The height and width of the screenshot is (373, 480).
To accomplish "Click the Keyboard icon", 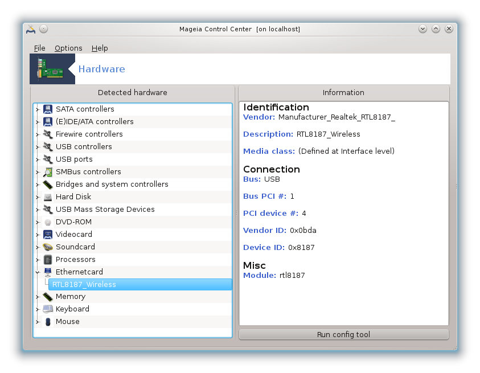I will 48,309.
